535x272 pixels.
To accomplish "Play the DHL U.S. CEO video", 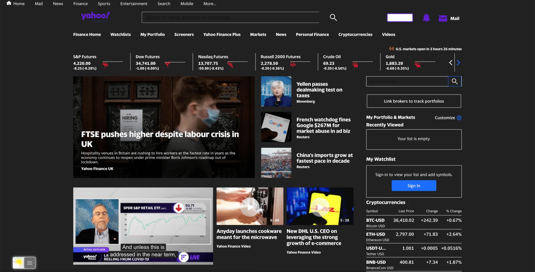I will point(320,207).
